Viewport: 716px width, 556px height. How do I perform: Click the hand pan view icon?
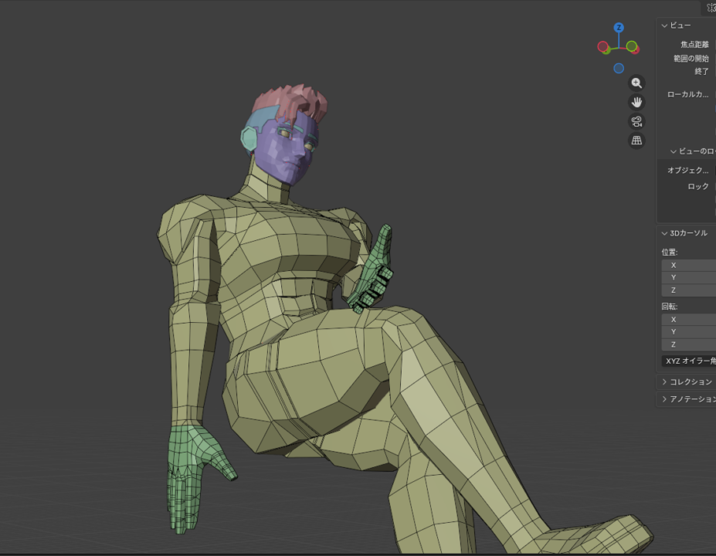pos(636,102)
